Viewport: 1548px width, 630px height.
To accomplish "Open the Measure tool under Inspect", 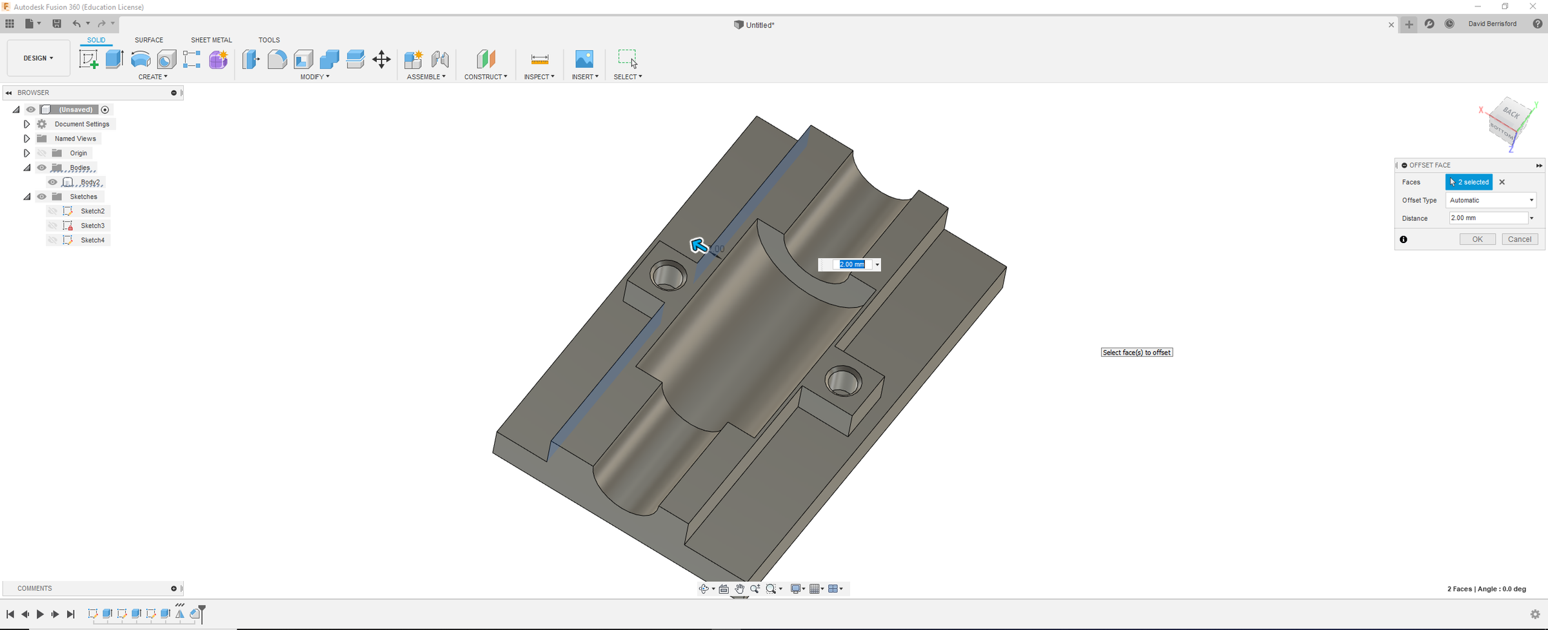I will [x=539, y=59].
